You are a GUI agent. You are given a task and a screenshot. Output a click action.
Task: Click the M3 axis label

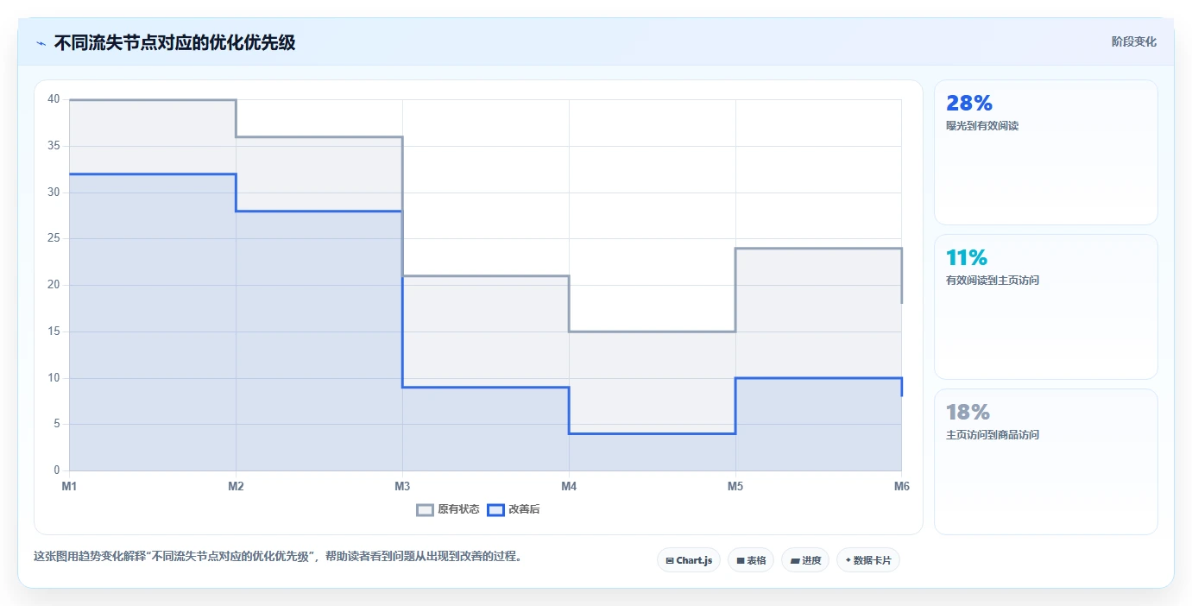pos(402,486)
